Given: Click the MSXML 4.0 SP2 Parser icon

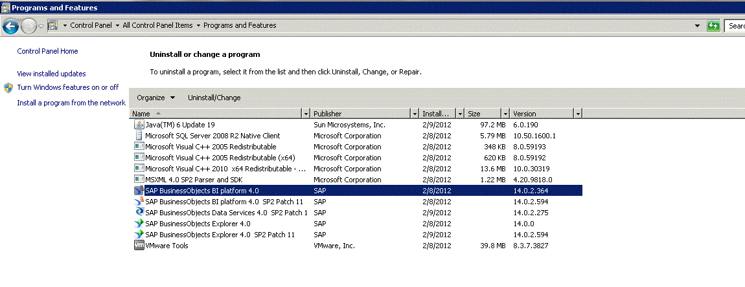Looking at the screenshot, I should (x=138, y=180).
